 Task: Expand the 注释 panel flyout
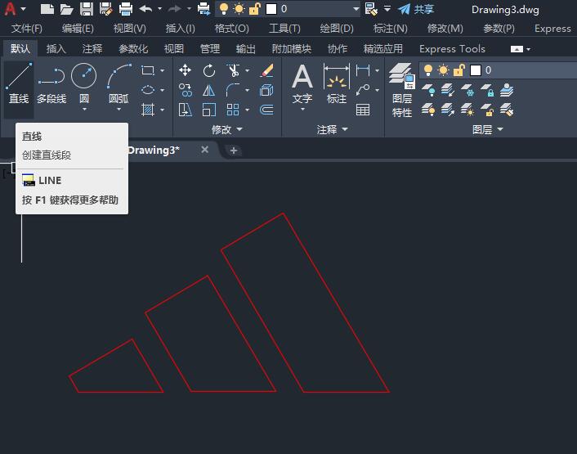[x=333, y=129]
